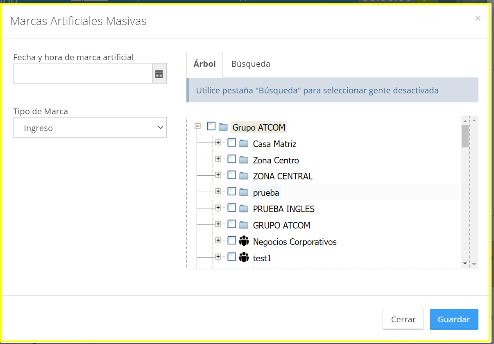
Task: Switch to the Búsqueda tab
Action: (x=251, y=64)
